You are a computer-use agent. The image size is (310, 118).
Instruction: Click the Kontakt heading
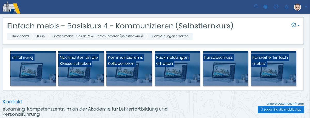(x=12, y=102)
